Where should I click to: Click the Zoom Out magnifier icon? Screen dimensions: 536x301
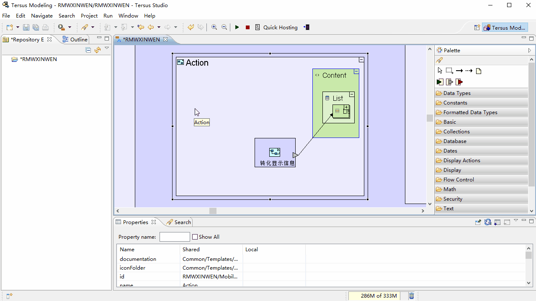pos(224,27)
